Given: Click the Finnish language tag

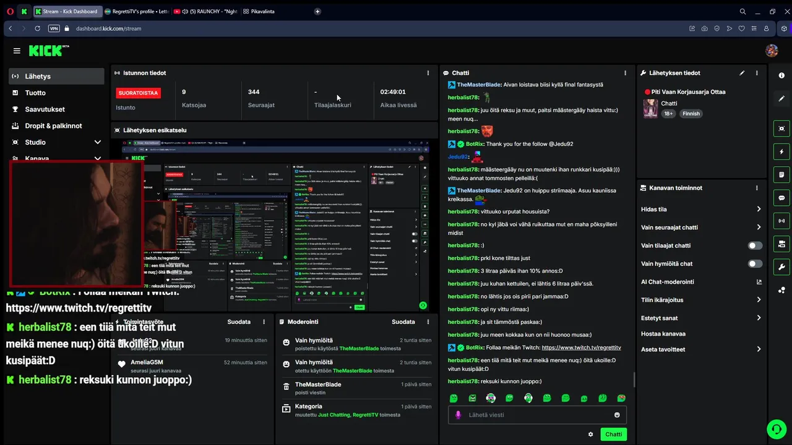Looking at the screenshot, I should click(x=691, y=114).
